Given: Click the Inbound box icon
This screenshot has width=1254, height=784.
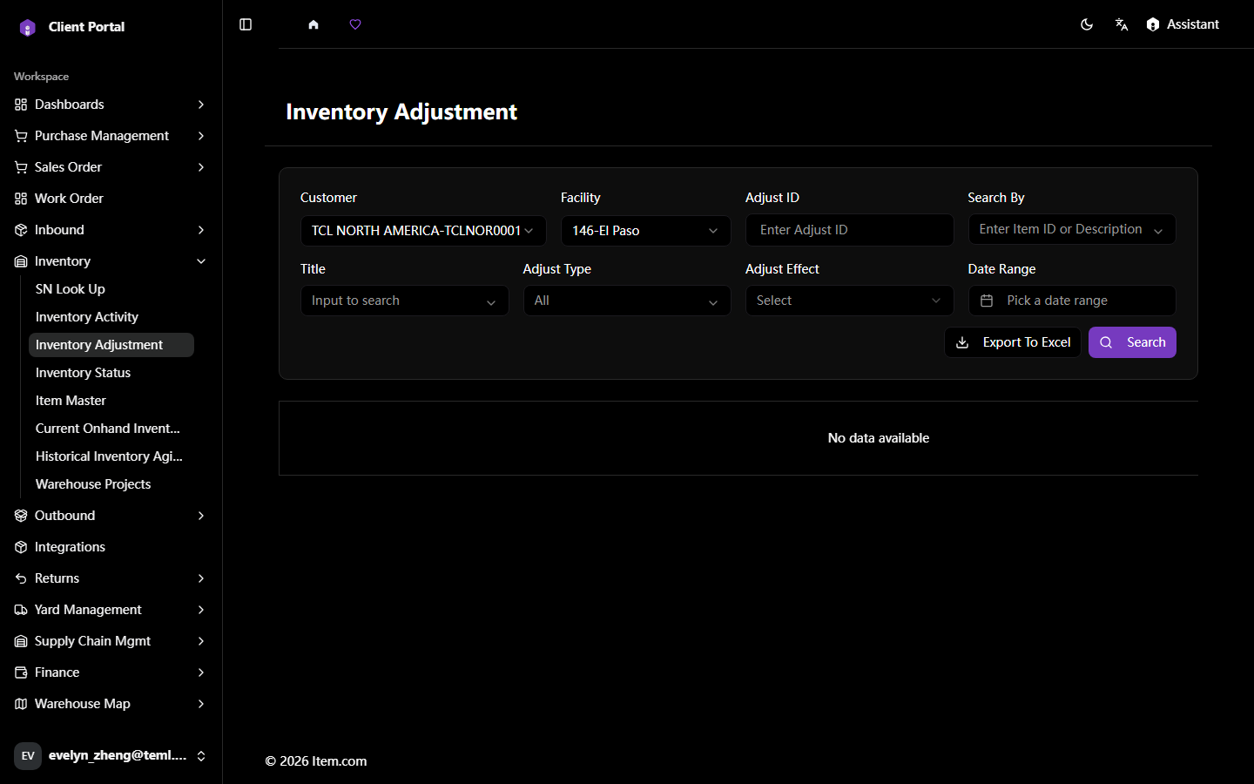Looking at the screenshot, I should (x=21, y=230).
